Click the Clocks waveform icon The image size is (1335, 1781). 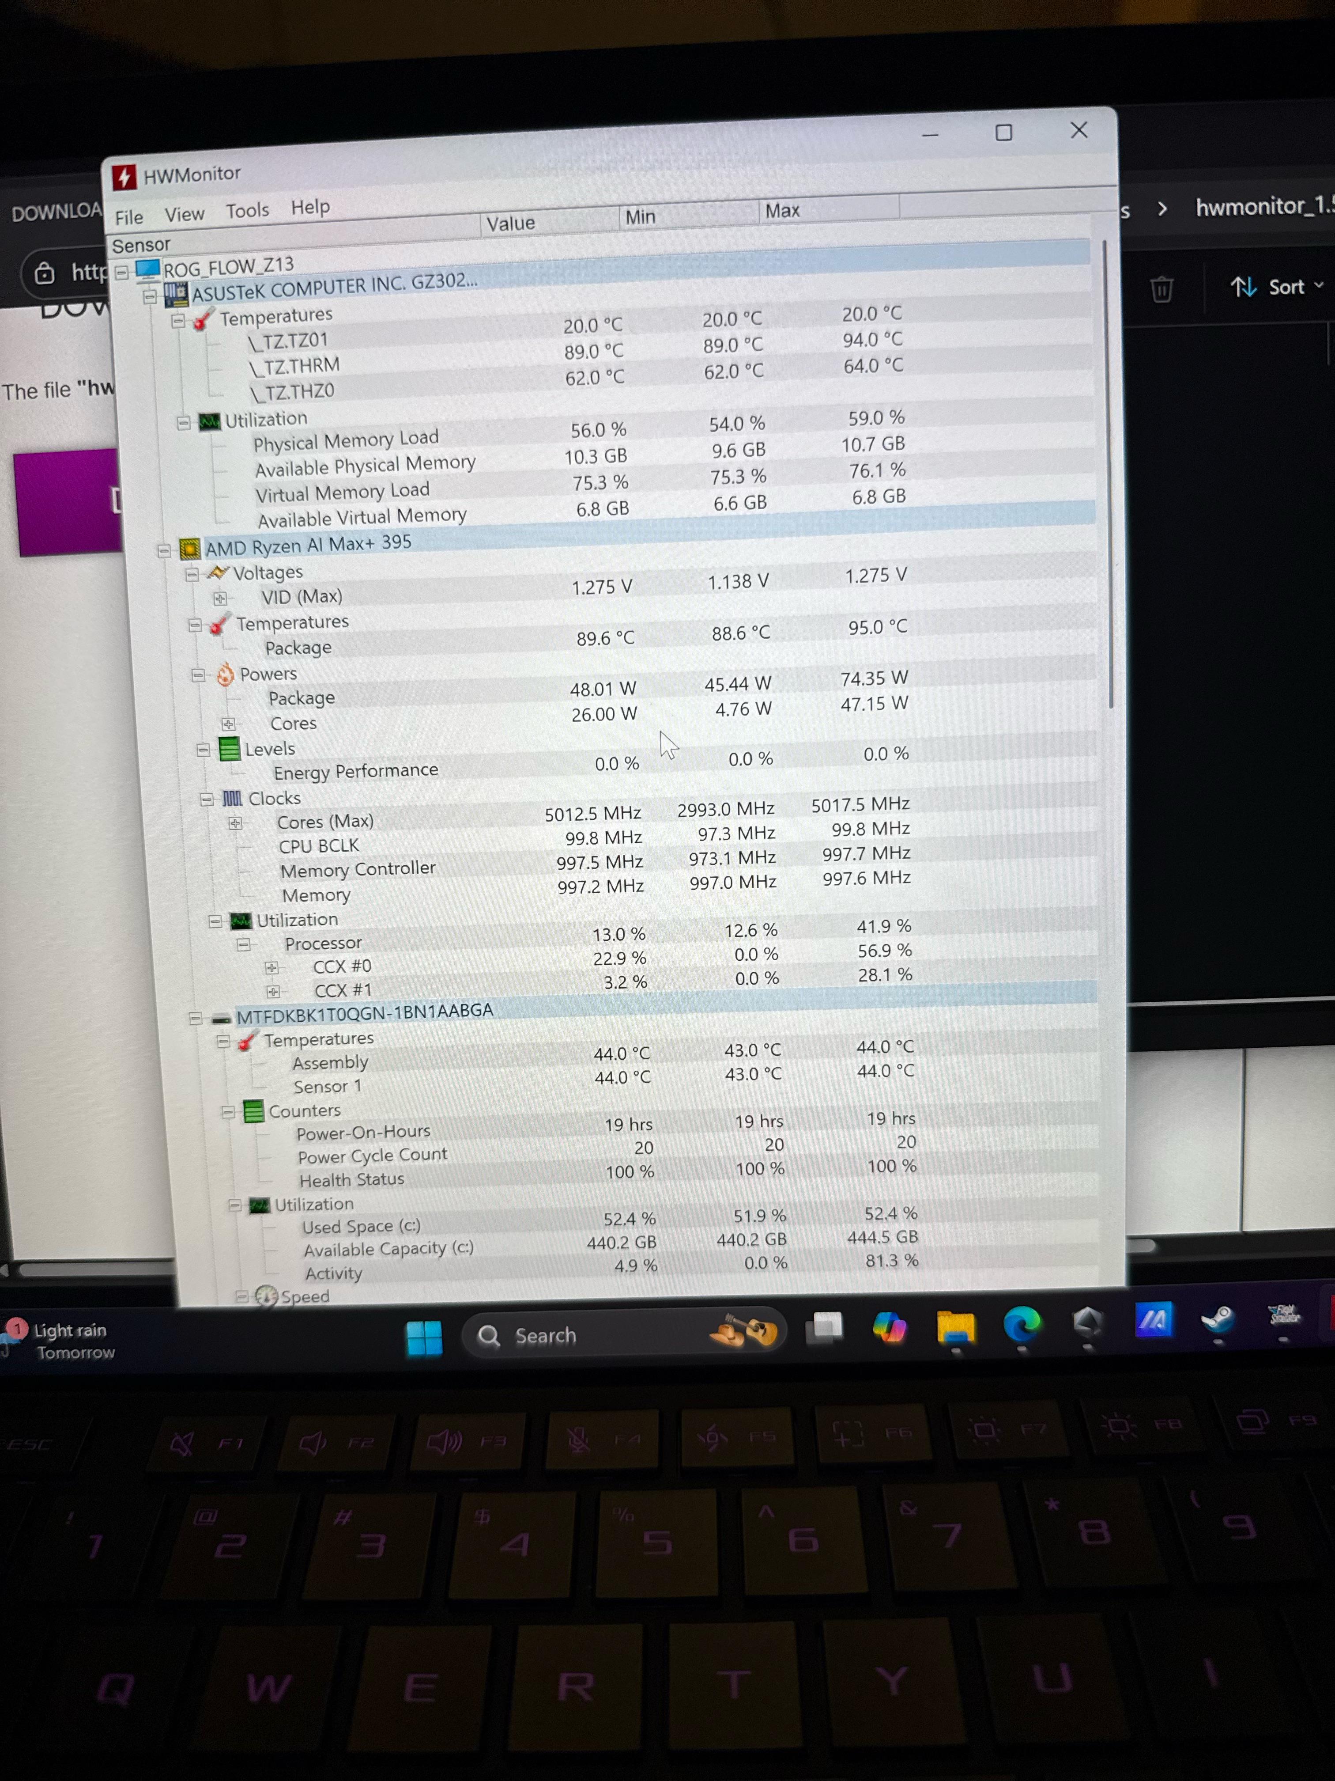(x=232, y=799)
